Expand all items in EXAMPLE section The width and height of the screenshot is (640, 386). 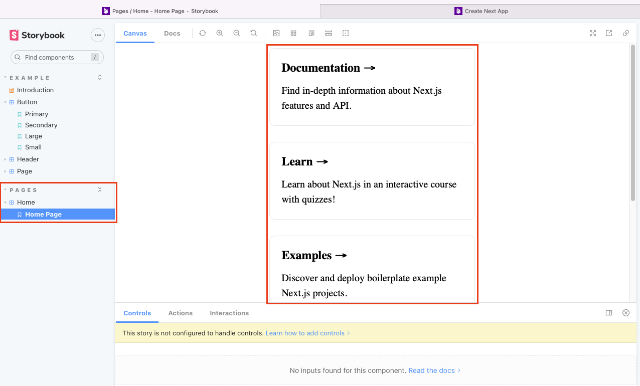(100, 77)
